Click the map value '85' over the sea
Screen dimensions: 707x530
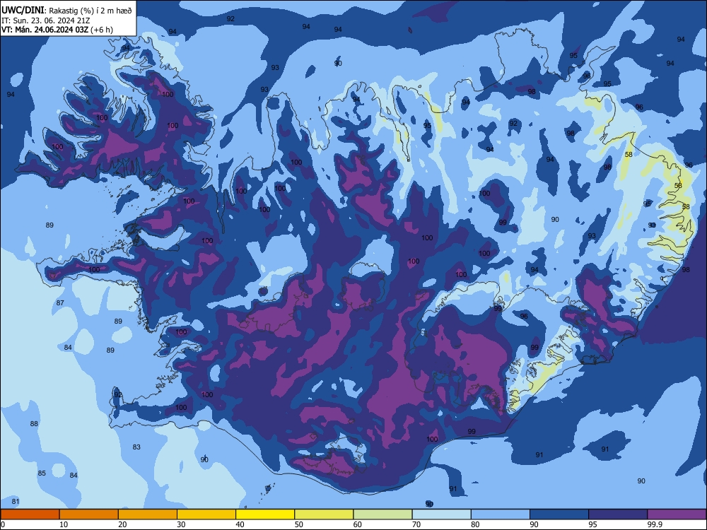[x=42, y=473]
